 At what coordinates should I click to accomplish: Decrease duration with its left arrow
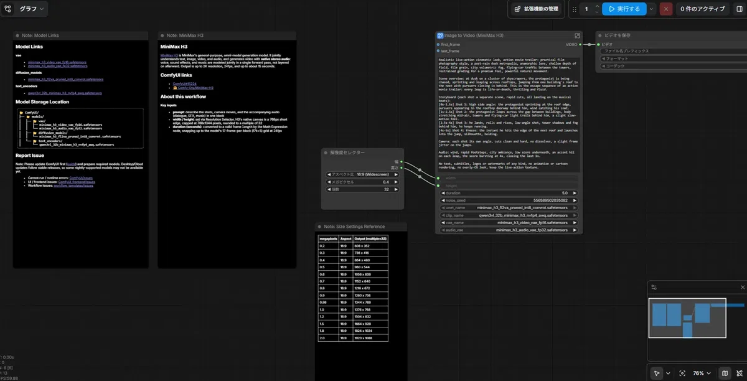click(x=442, y=194)
